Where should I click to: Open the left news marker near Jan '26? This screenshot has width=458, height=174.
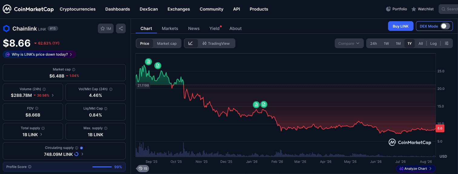256,105
